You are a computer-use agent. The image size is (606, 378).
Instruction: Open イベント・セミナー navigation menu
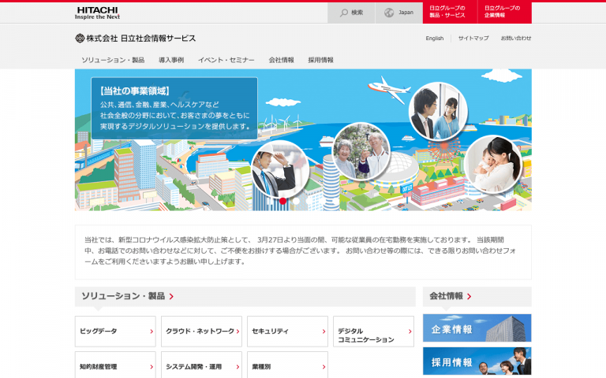[226, 60]
